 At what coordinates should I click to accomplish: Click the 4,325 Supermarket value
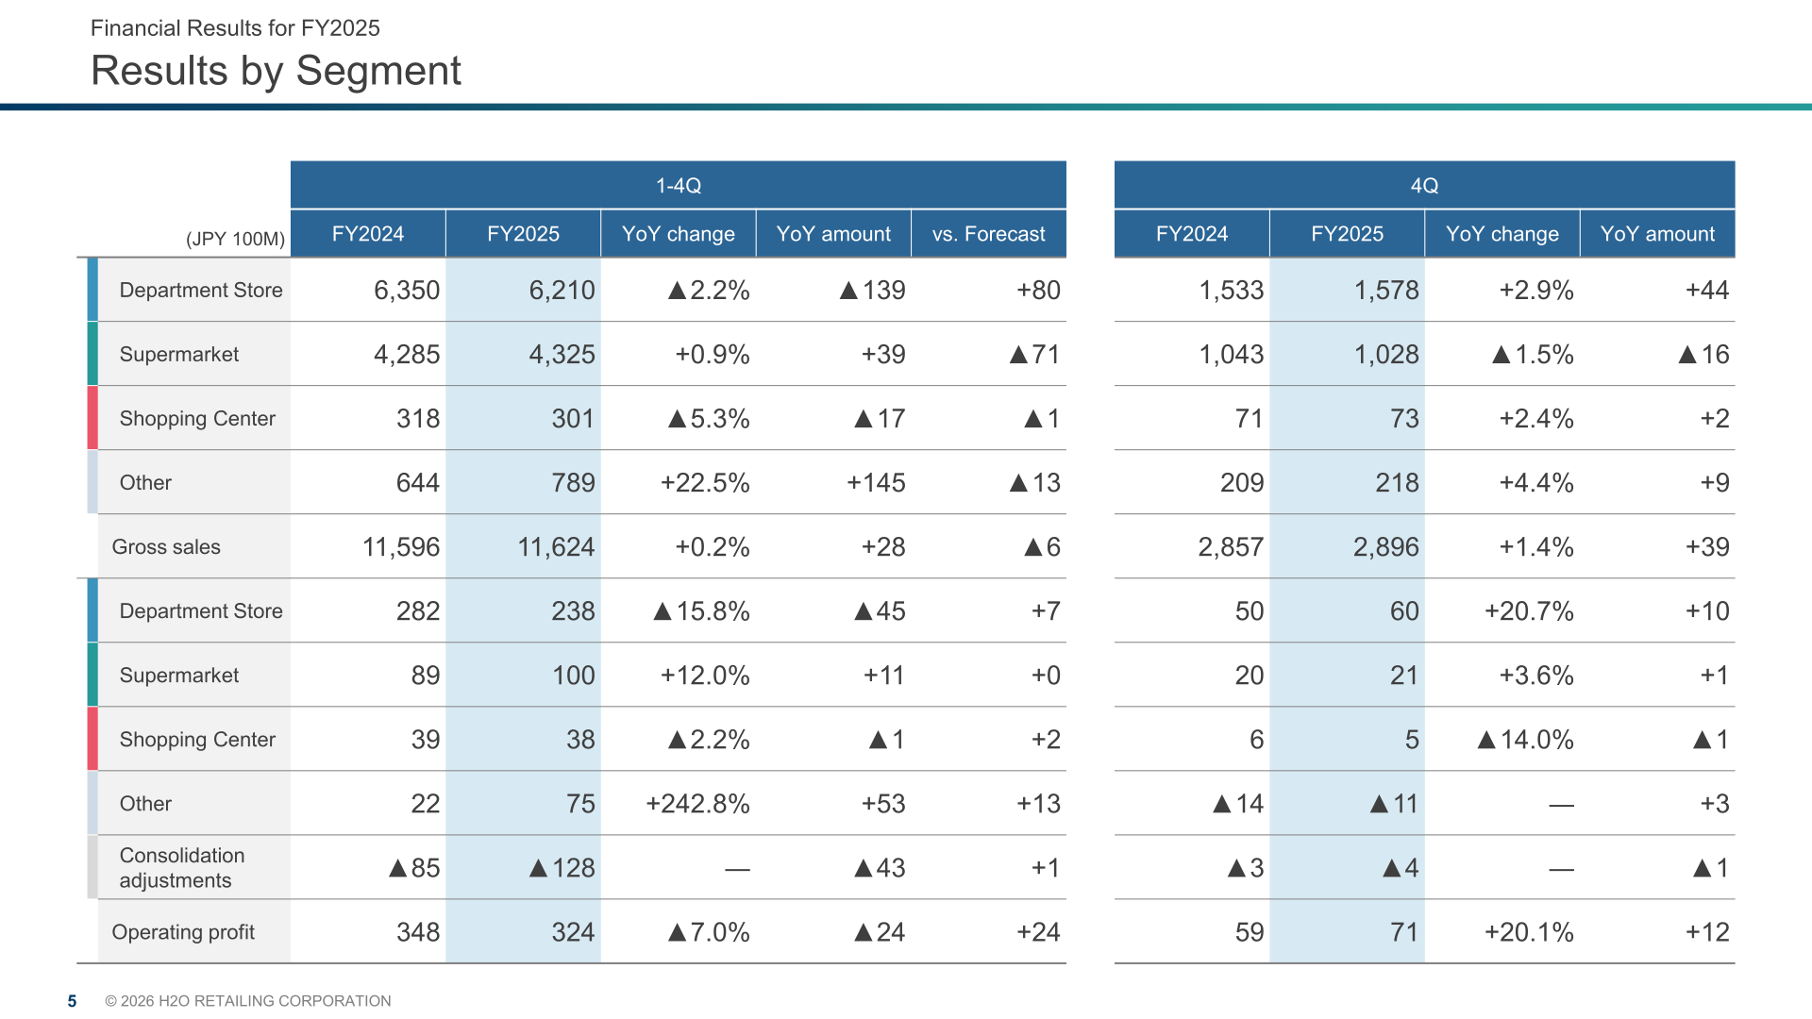click(x=562, y=355)
